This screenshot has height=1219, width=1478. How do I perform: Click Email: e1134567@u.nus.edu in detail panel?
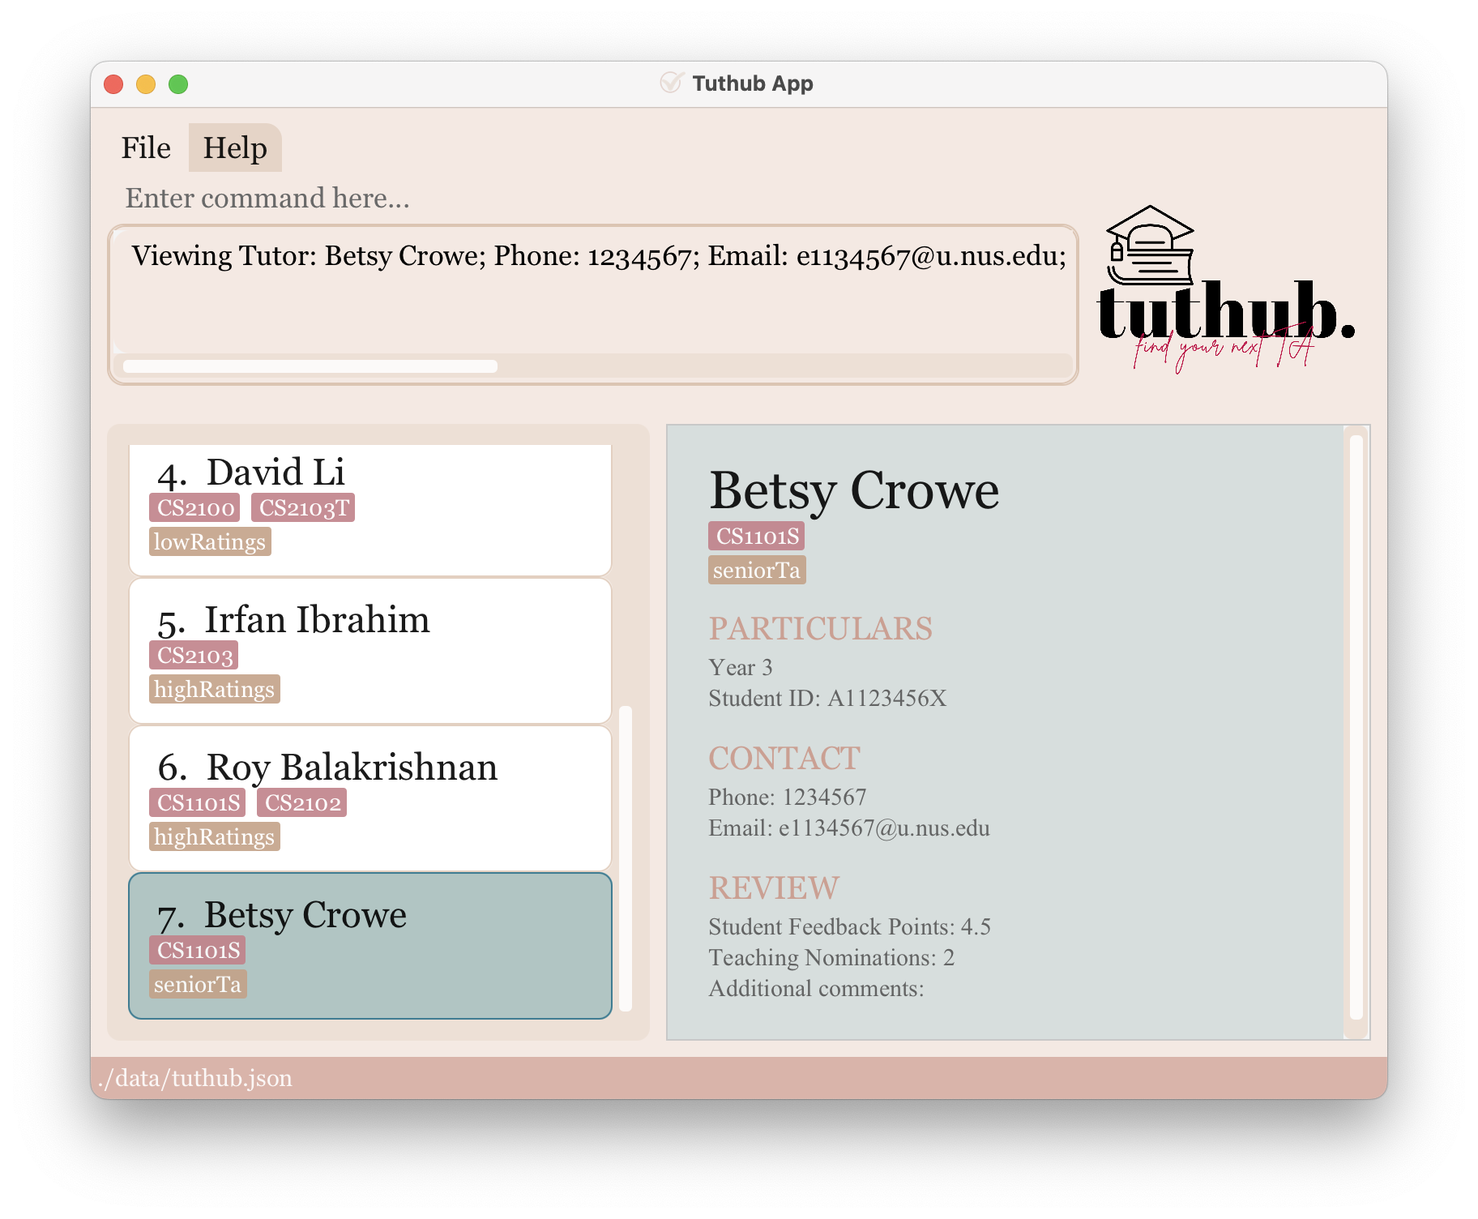tap(849, 828)
